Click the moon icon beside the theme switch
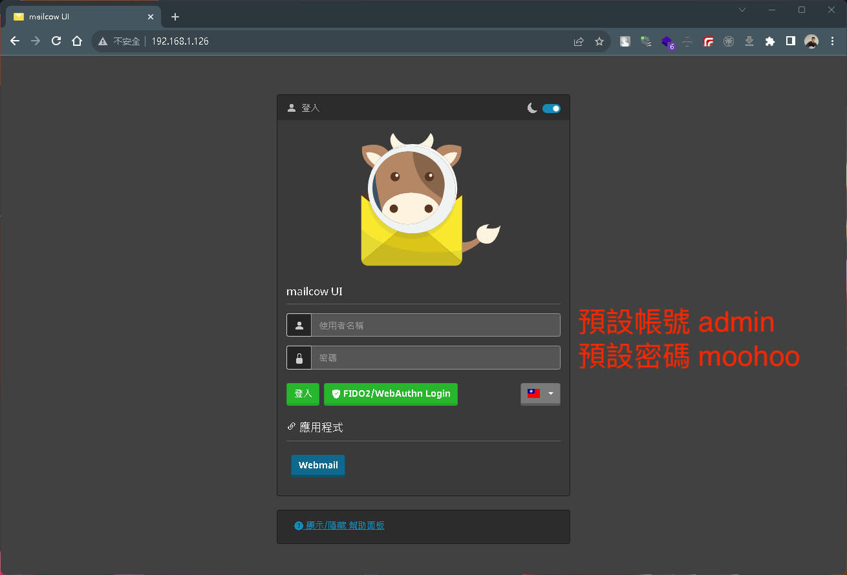 [532, 109]
